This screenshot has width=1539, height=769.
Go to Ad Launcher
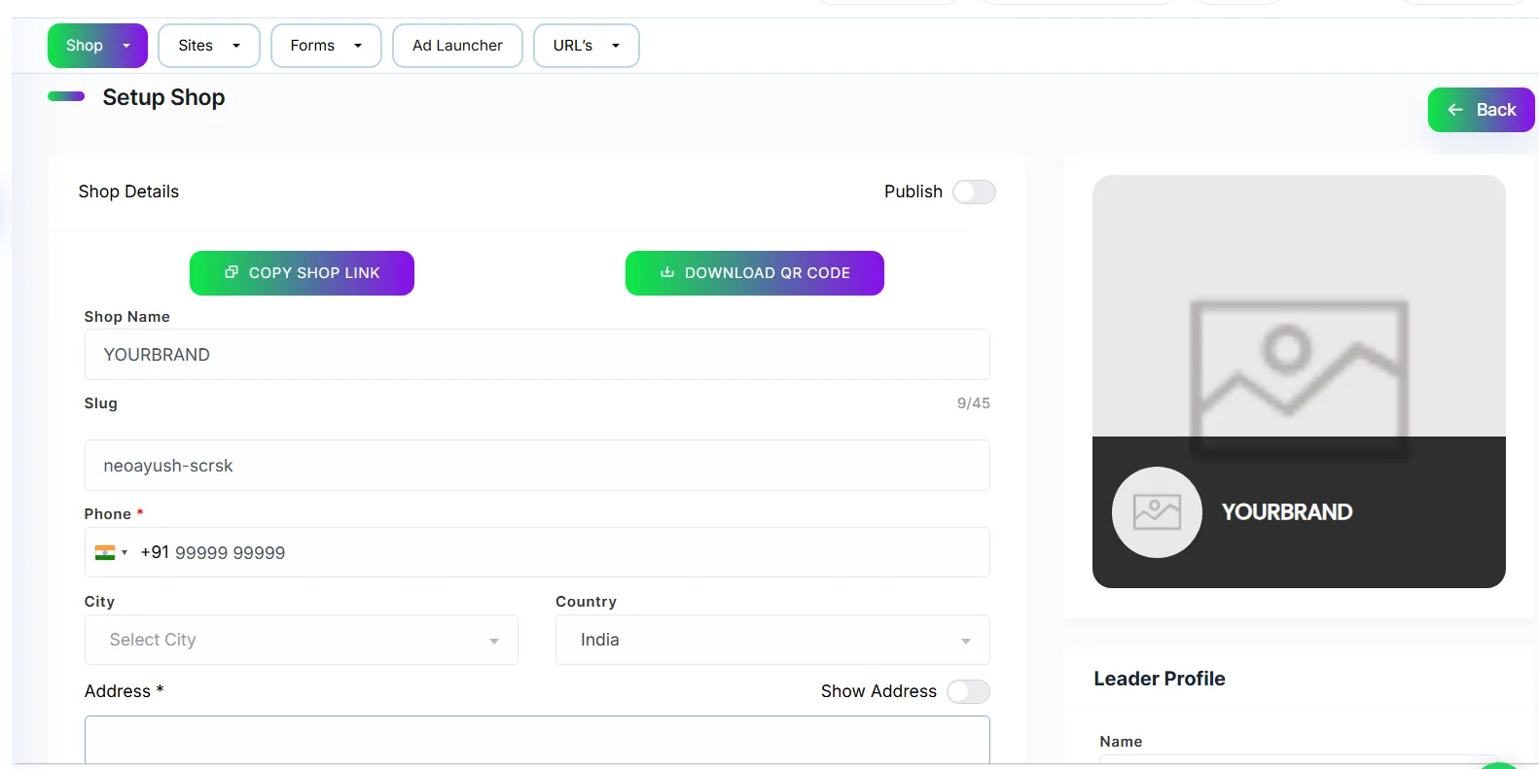click(x=457, y=46)
